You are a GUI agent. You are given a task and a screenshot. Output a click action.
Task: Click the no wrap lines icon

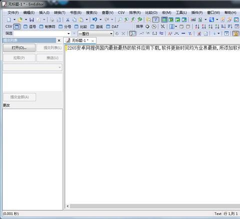[x=164, y=20]
